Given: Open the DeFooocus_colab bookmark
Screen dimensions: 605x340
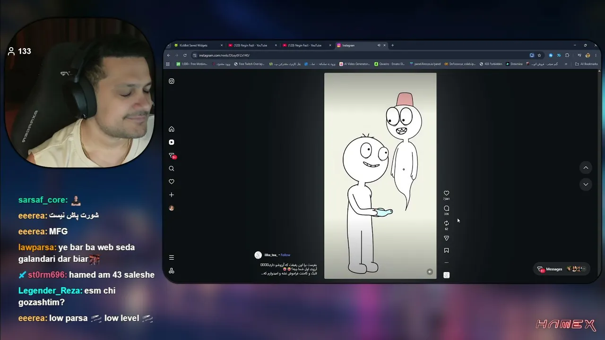Looking at the screenshot, I should 460,64.
